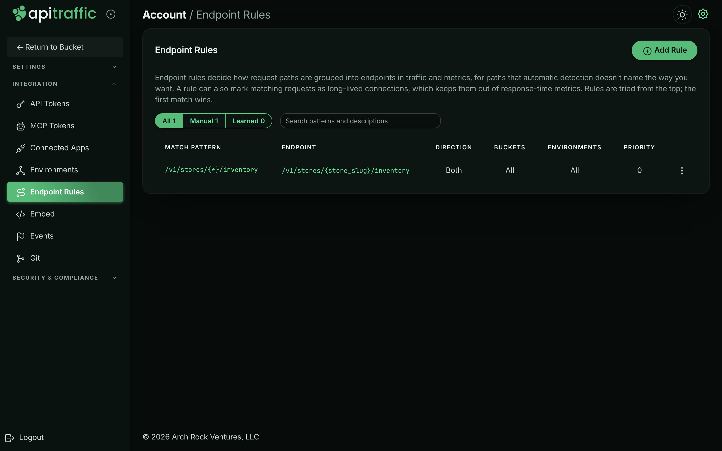Image resolution: width=722 pixels, height=451 pixels.
Task: Open the Git integration page
Action: click(x=65, y=258)
